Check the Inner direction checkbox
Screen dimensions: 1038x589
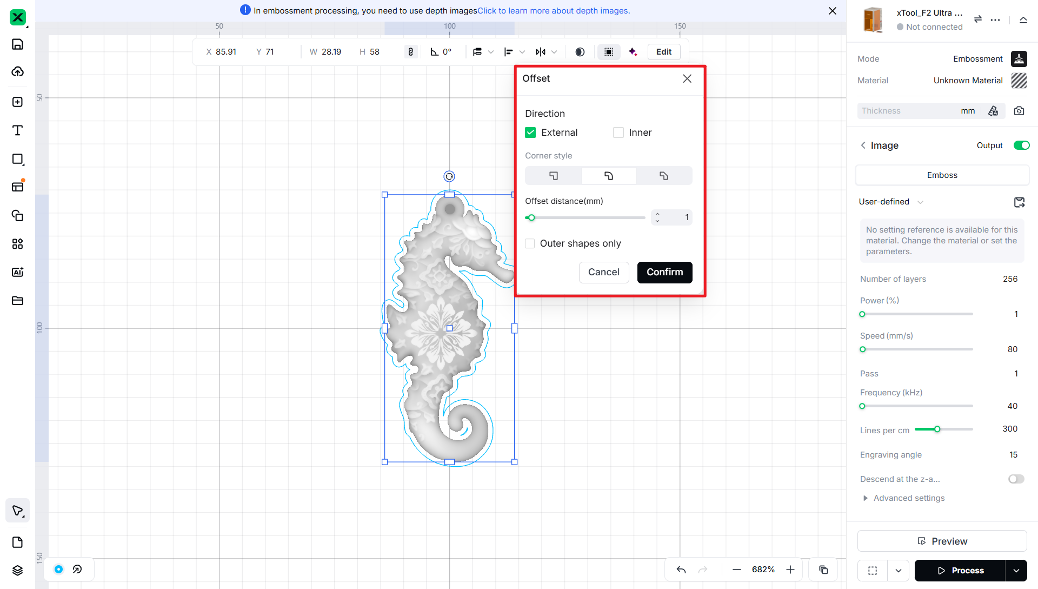click(618, 133)
